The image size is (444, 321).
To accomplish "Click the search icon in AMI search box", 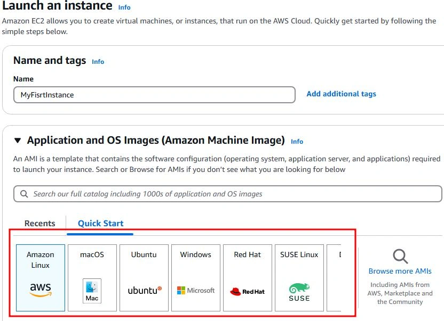I will click(x=24, y=194).
